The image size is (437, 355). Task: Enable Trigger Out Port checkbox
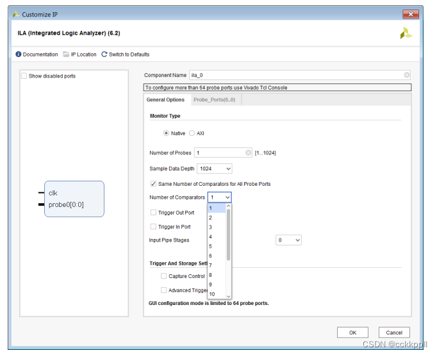(x=153, y=213)
